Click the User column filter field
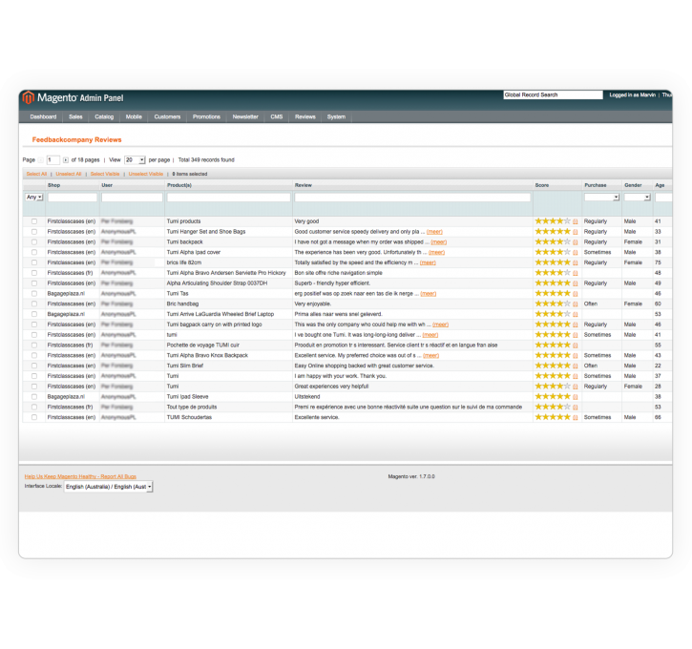Screen dimensions: 692x649 coord(132,198)
